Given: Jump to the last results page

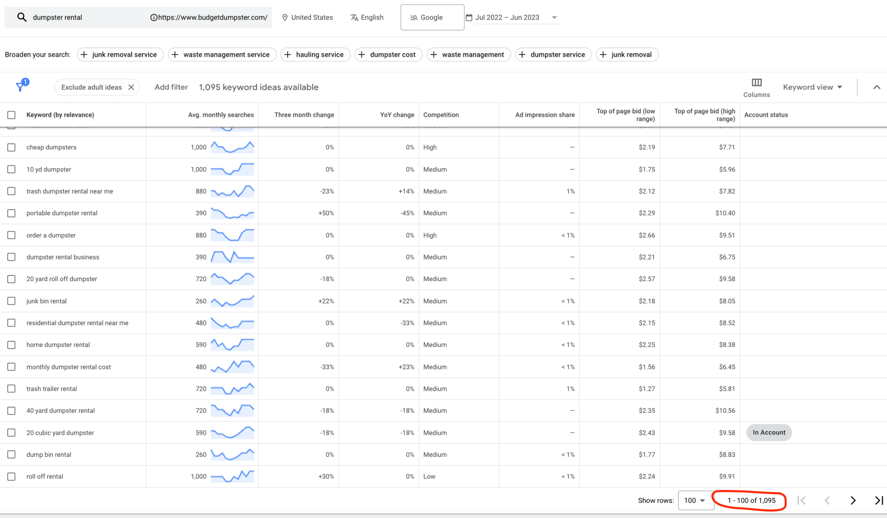Looking at the screenshot, I should (x=879, y=501).
